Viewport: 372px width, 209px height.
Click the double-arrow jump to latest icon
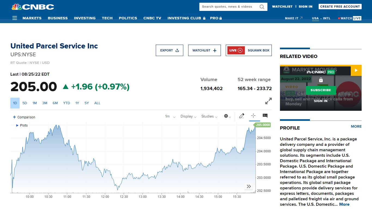249,186
